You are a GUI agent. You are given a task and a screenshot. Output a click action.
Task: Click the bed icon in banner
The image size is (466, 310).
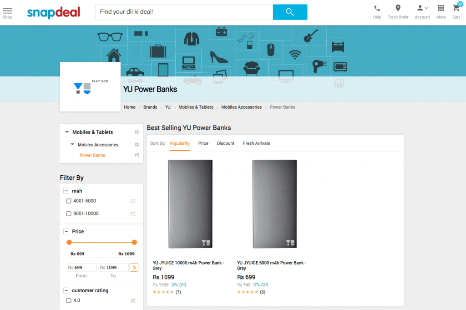pos(338,47)
